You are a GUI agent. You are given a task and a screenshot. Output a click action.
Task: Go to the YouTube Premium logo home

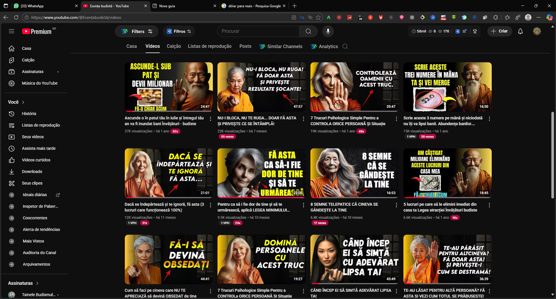[x=37, y=31]
